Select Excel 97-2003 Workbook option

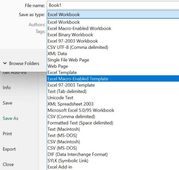click(x=73, y=41)
